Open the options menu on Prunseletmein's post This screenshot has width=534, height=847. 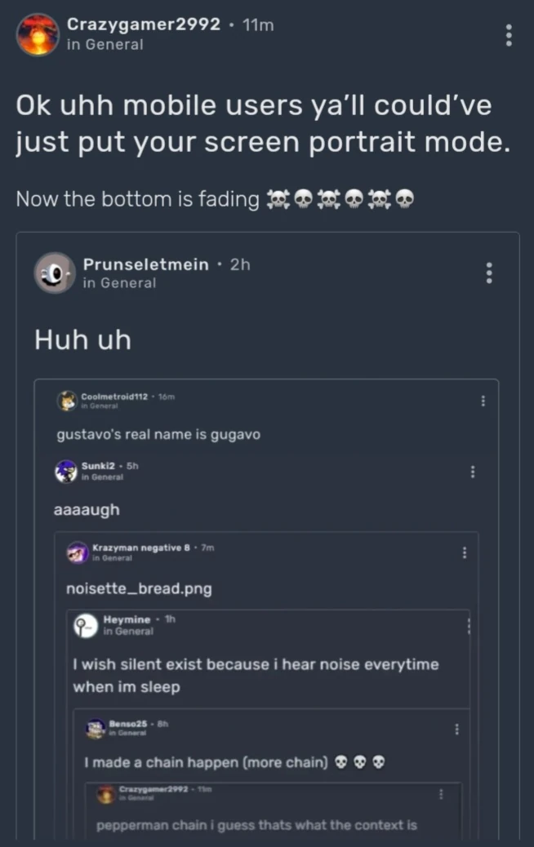(488, 273)
